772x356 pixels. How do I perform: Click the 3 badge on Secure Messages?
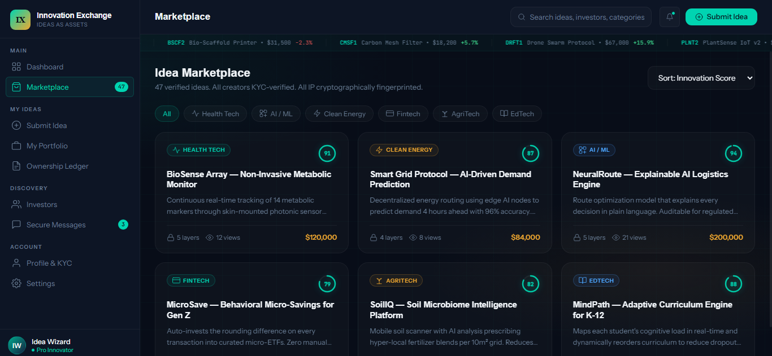click(123, 225)
